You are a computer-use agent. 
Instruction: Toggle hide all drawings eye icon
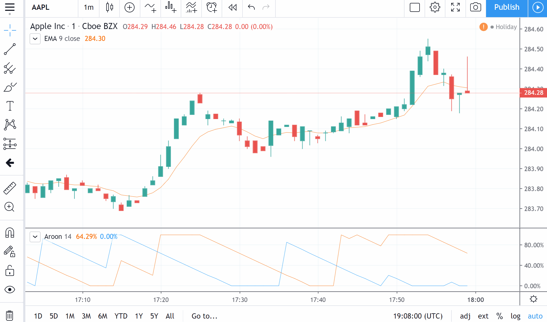click(10, 290)
